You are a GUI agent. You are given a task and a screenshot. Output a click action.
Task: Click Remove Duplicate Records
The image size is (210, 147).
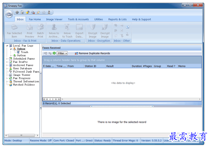pyautogui.click(x=93, y=53)
